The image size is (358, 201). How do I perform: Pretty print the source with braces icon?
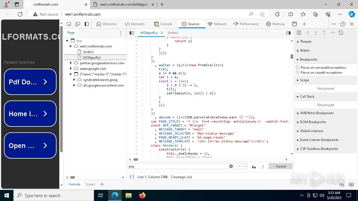coord(132,177)
